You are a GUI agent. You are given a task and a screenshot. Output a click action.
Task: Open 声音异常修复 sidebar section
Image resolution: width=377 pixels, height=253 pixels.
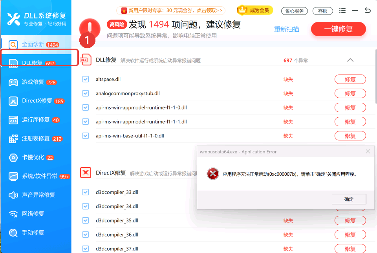click(x=36, y=195)
